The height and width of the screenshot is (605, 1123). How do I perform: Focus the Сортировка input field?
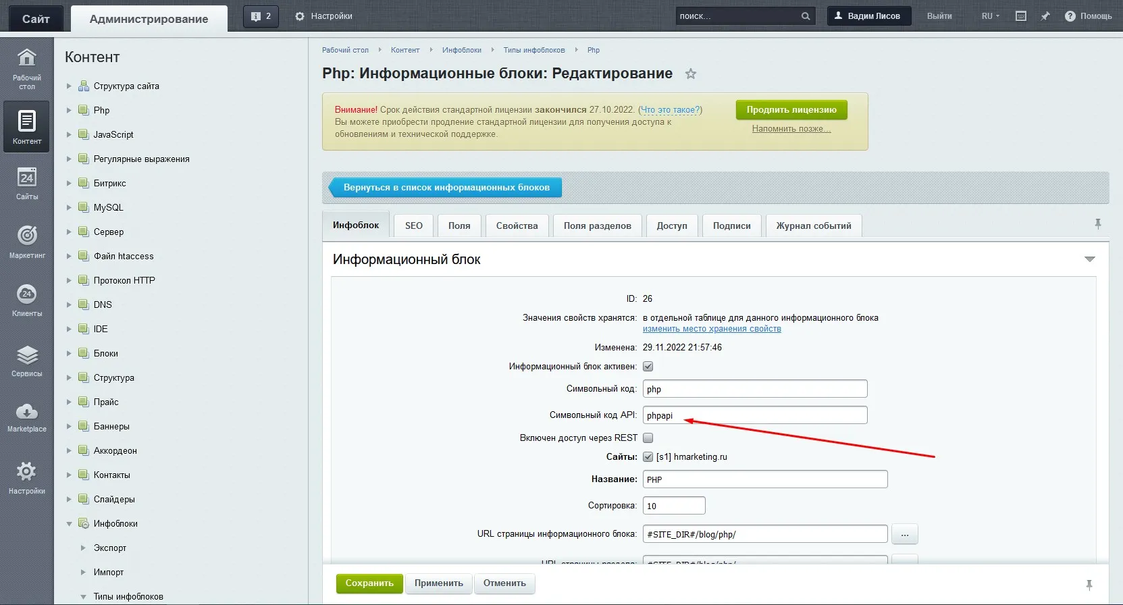[674, 506]
